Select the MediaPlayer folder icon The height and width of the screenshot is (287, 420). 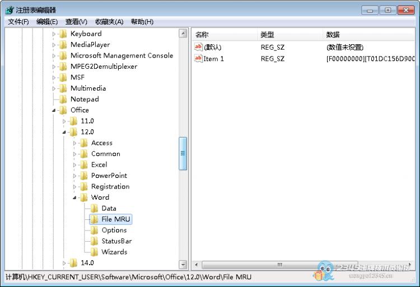pyautogui.click(x=63, y=45)
